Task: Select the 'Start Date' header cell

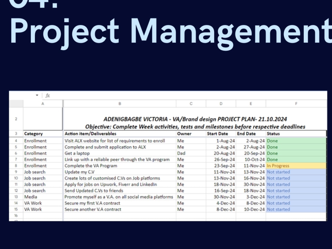Action: click(221, 134)
